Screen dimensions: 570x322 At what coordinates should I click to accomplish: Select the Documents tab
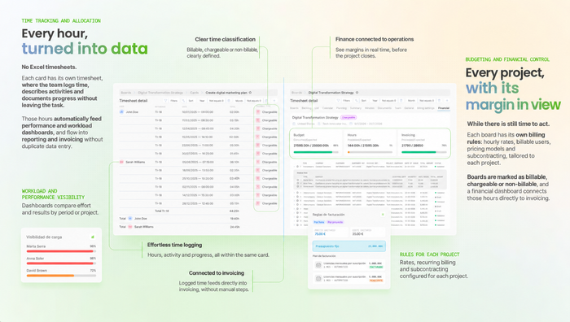pos(384,108)
